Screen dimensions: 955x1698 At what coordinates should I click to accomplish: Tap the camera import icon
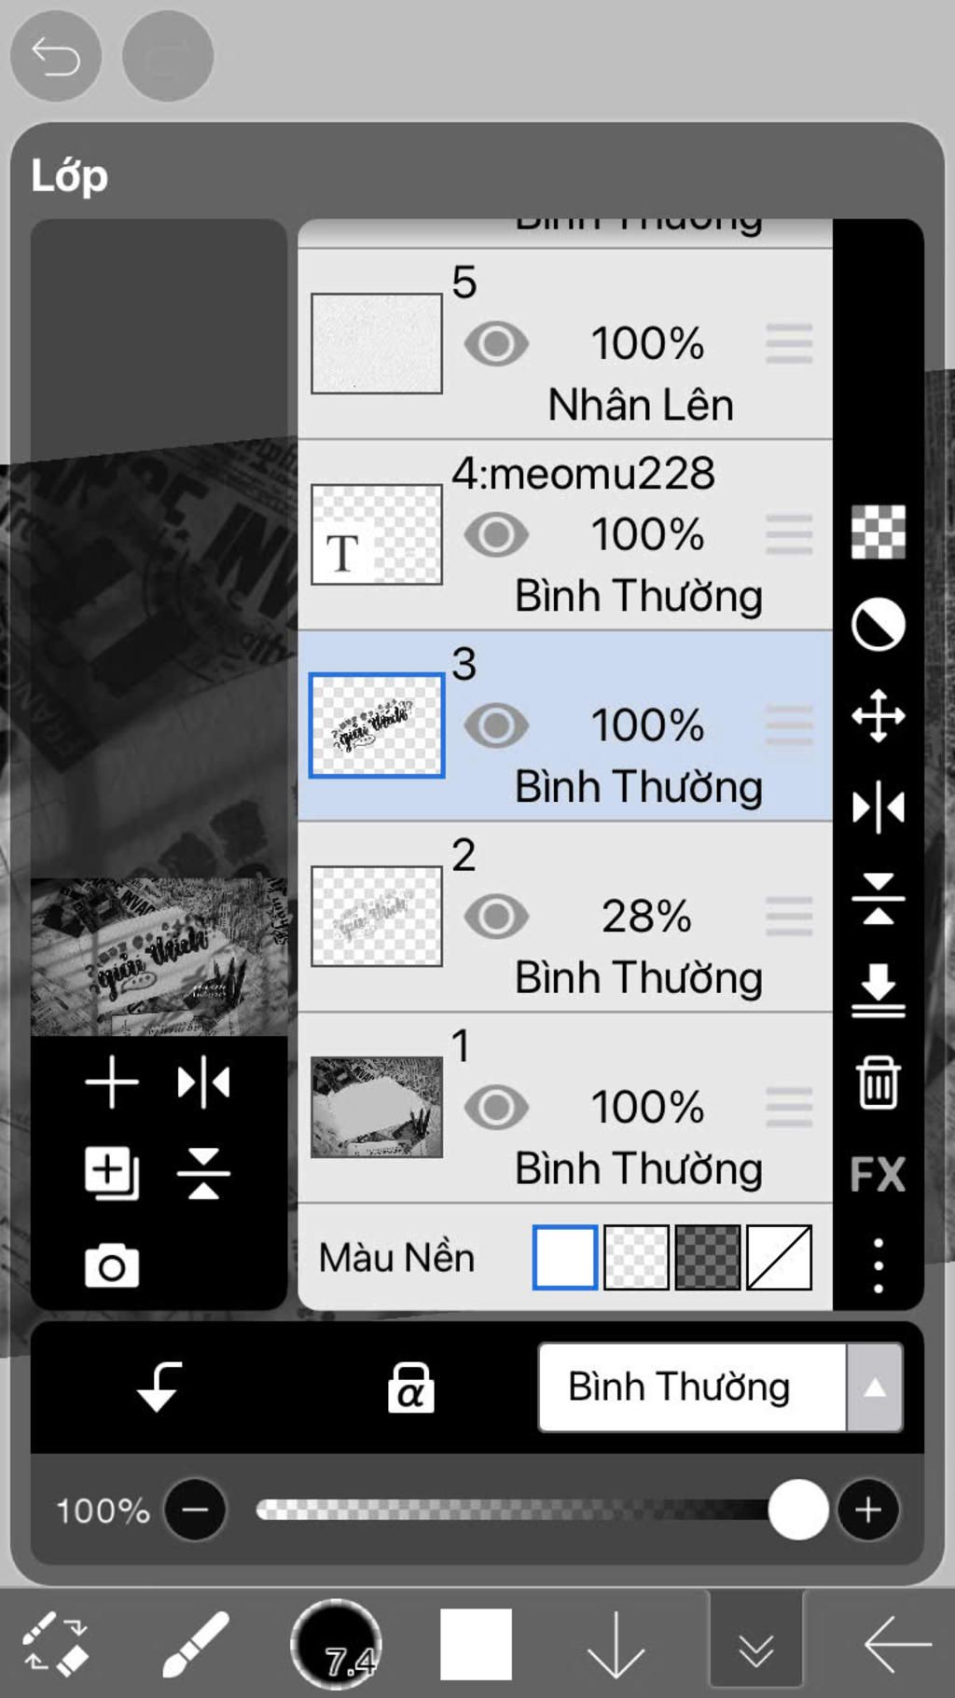tap(112, 1265)
